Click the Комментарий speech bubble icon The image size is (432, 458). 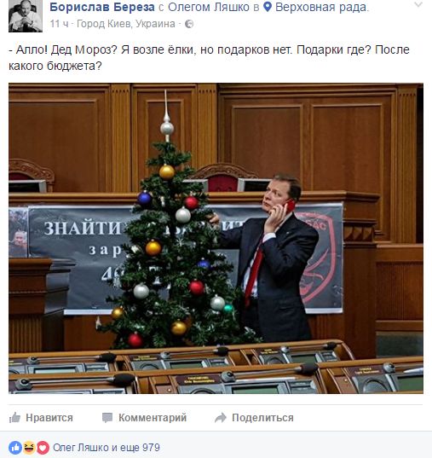point(107,418)
